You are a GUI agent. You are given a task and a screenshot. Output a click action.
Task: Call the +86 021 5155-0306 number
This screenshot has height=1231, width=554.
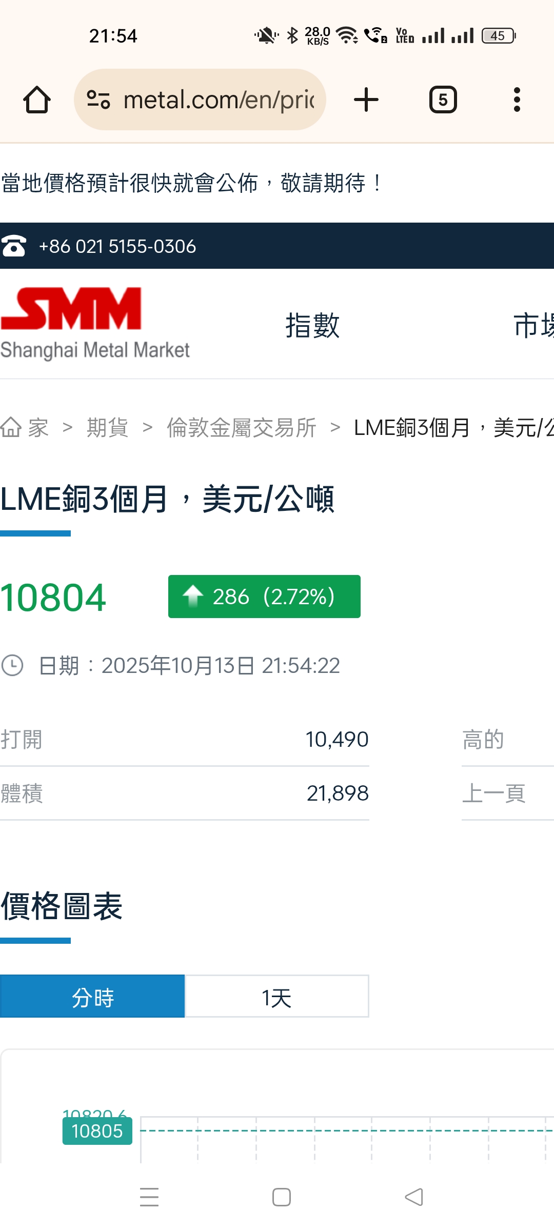[x=117, y=246]
